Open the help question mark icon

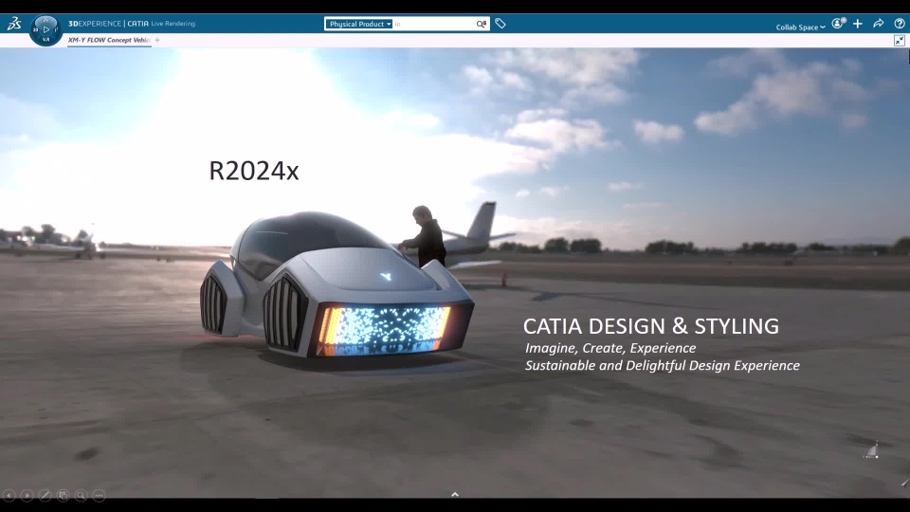click(x=900, y=23)
